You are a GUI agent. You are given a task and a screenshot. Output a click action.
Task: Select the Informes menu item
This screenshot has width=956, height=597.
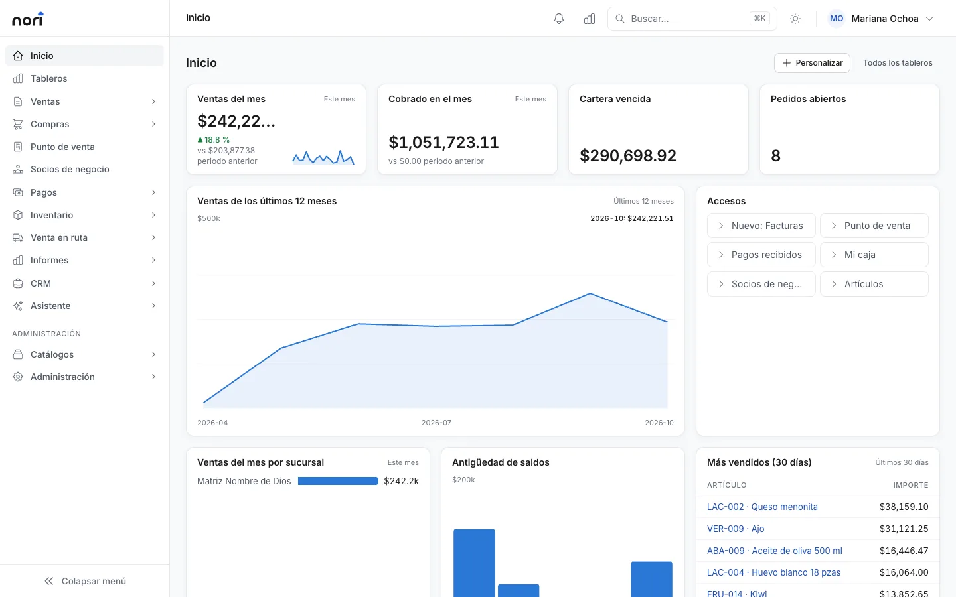click(x=84, y=260)
